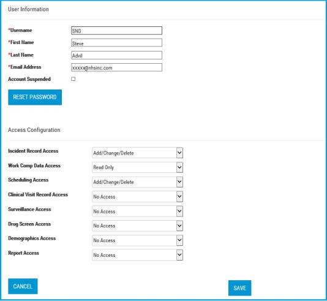Select the Last Name text box
The width and height of the screenshot is (327, 301).
(x=116, y=55)
